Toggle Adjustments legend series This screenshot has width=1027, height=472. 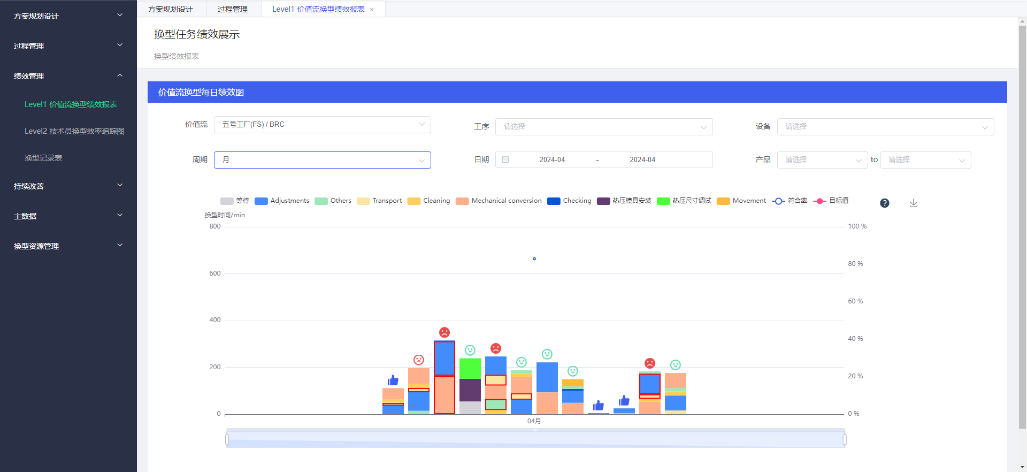click(282, 201)
